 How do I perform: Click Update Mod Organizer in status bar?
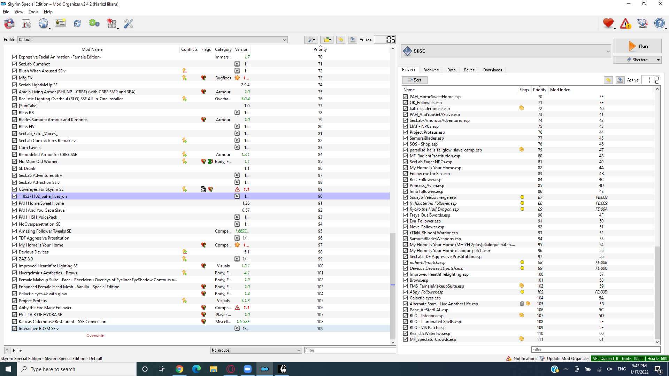pos(564,359)
